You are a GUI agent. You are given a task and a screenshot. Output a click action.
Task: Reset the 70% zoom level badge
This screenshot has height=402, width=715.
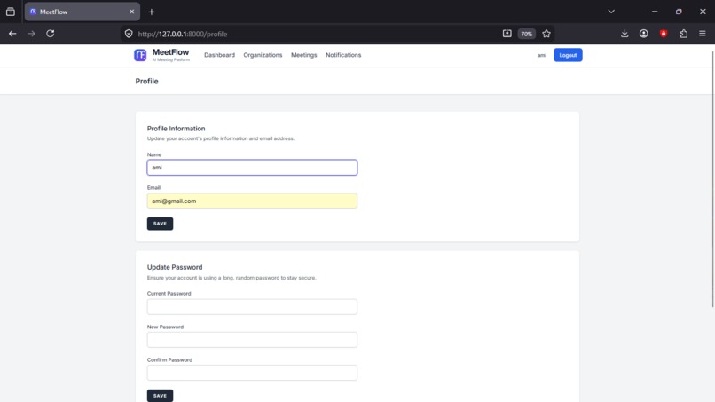point(527,34)
